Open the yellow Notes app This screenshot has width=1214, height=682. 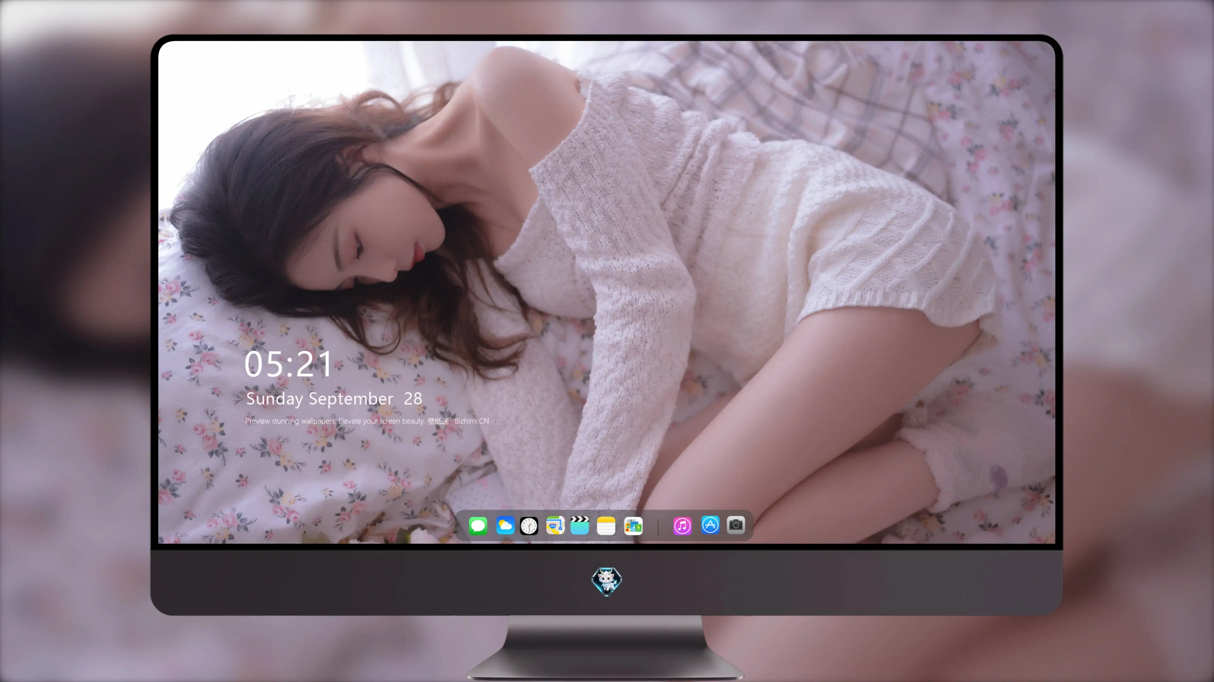[x=606, y=526]
